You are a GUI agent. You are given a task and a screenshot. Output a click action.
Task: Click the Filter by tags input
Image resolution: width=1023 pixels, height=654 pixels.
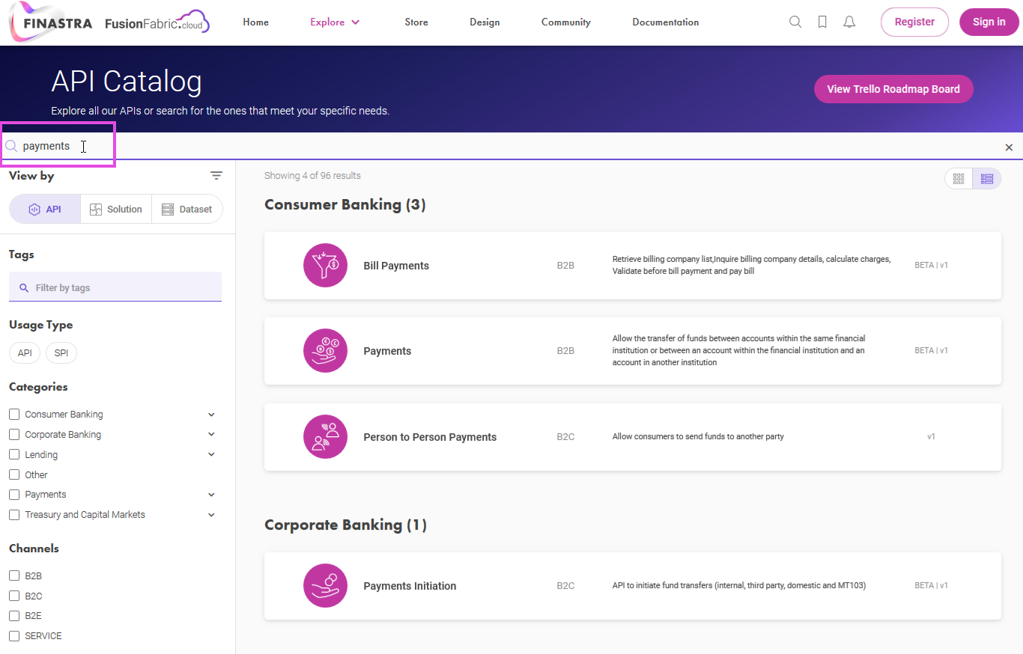click(115, 287)
